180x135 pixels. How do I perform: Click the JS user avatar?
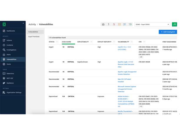174,24
